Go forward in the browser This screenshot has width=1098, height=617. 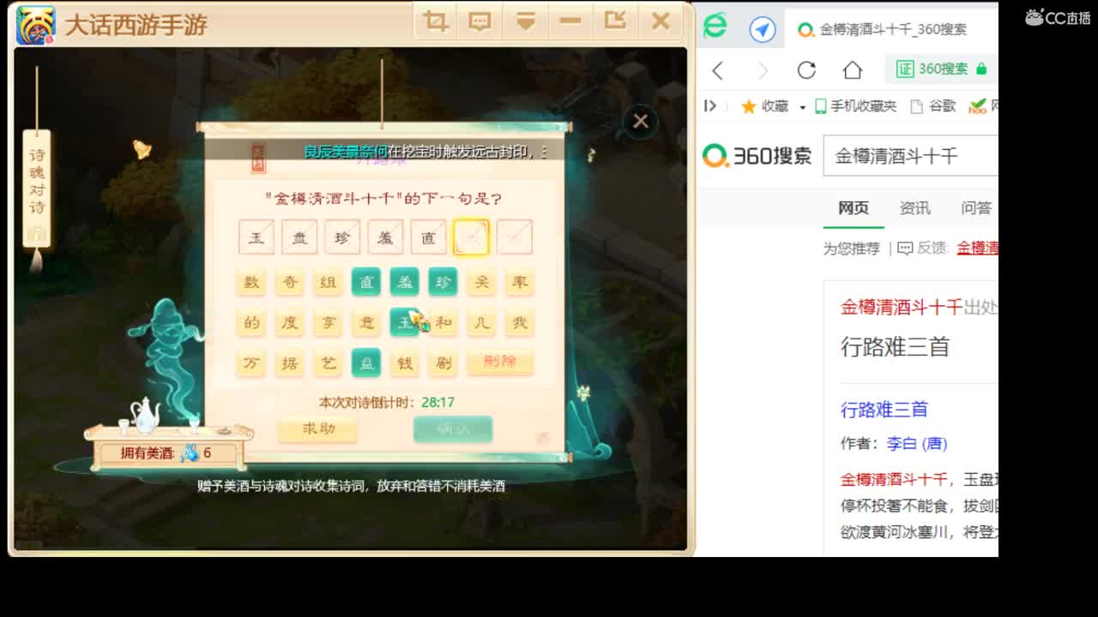(x=763, y=70)
